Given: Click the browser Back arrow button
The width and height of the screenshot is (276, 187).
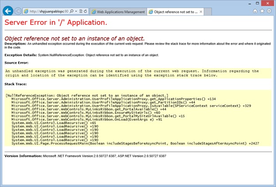Looking at the screenshot, I should pyautogui.click(x=8, y=10).
